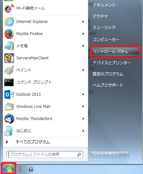Open the メモ帳 notepad icon
The height and width of the screenshot is (174, 143).
[x=9, y=46]
